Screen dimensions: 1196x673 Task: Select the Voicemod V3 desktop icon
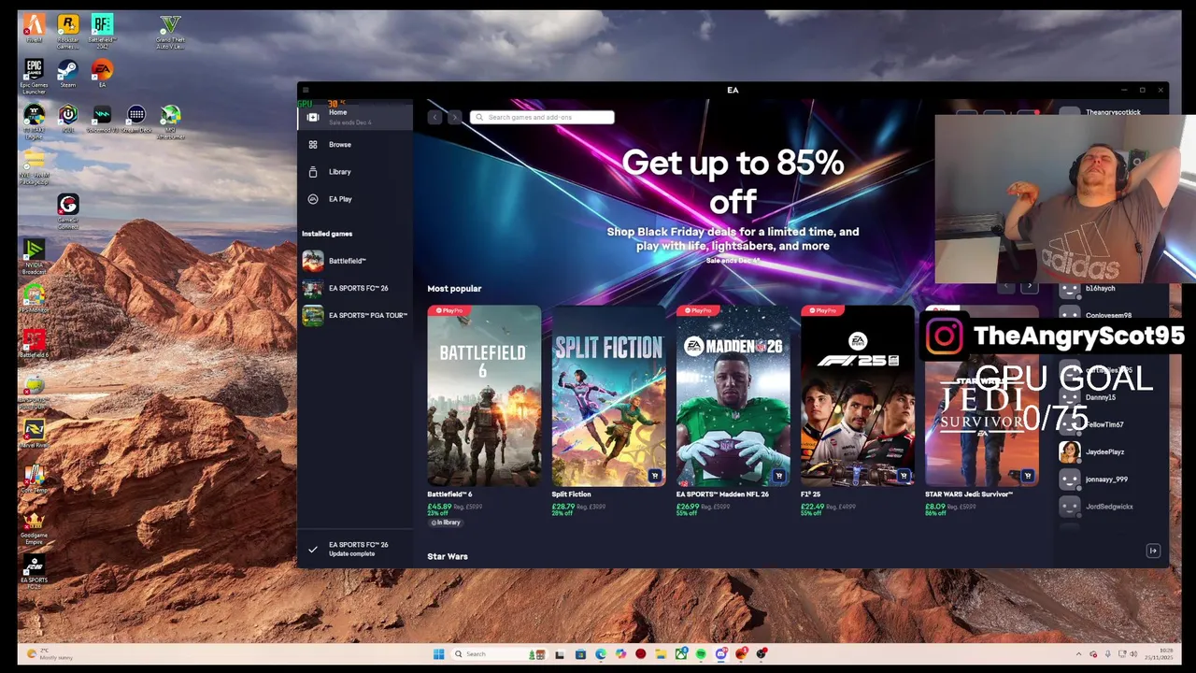click(x=102, y=117)
